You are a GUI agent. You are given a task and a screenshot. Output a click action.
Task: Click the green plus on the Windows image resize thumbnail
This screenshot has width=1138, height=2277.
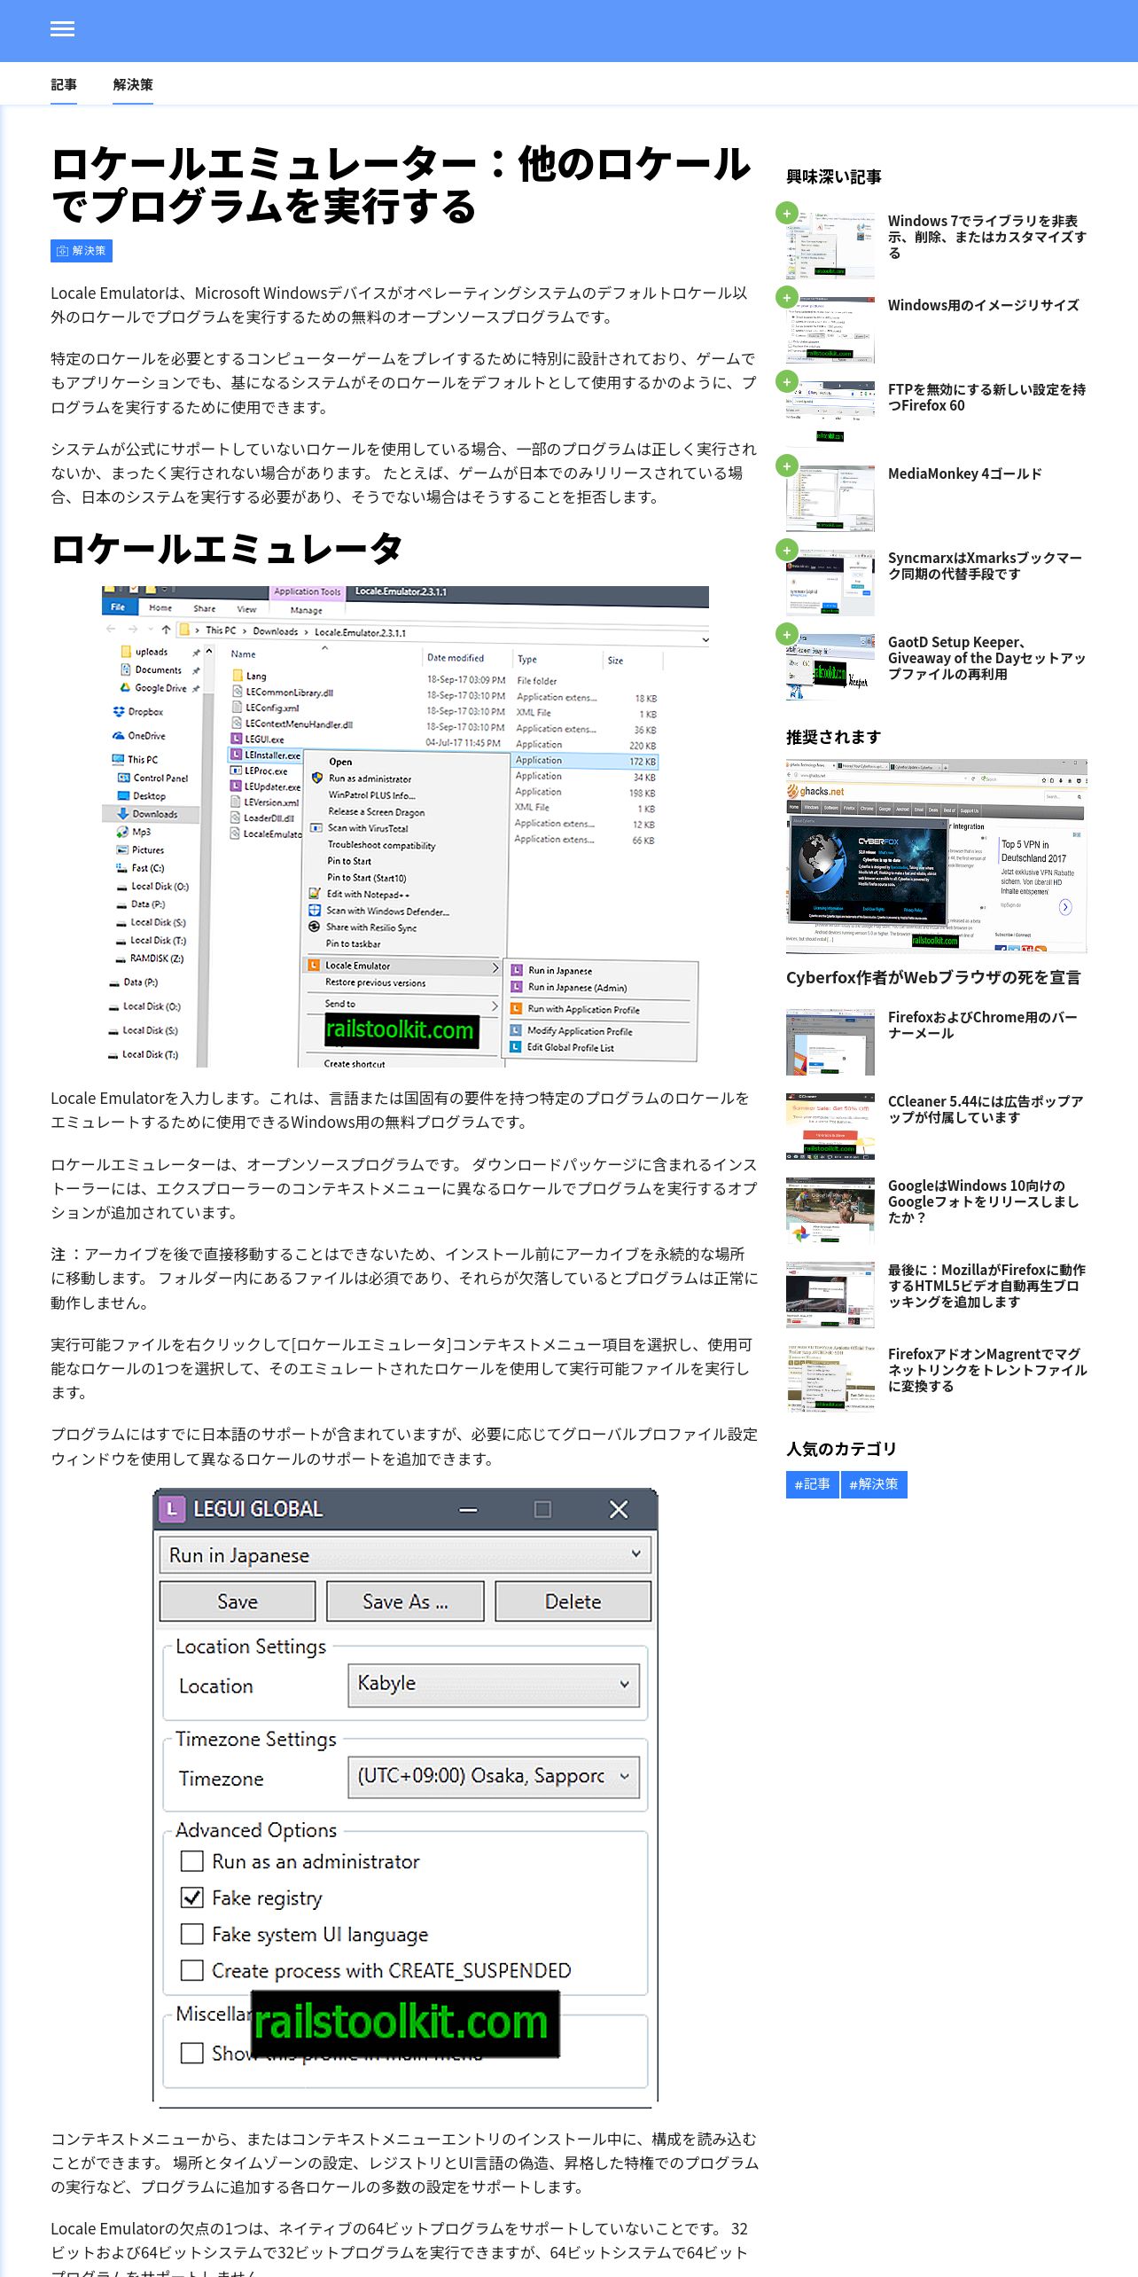pos(786,297)
